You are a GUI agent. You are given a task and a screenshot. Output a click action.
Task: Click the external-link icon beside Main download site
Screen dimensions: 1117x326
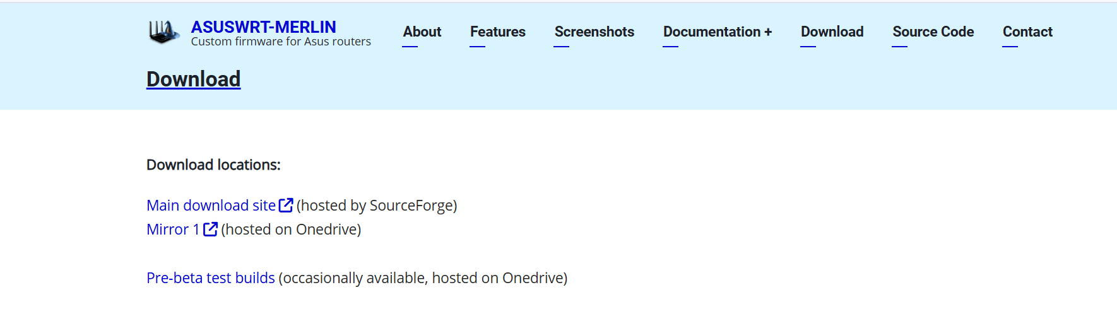pyautogui.click(x=286, y=205)
